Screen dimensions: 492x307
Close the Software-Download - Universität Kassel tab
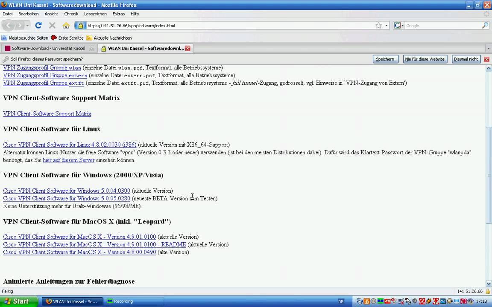click(x=91, y=48)
